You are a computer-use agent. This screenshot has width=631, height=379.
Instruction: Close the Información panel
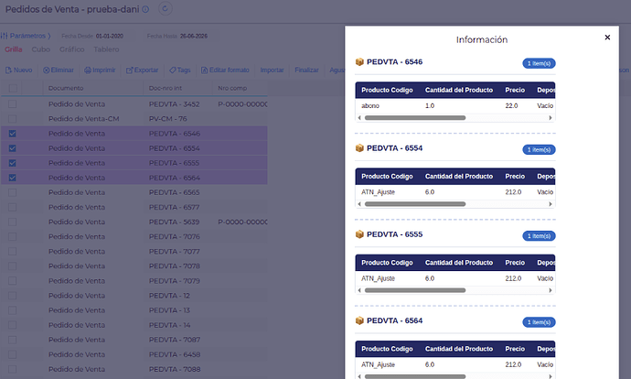607,38
